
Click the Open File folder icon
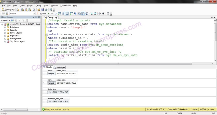(x=39, y=10)
